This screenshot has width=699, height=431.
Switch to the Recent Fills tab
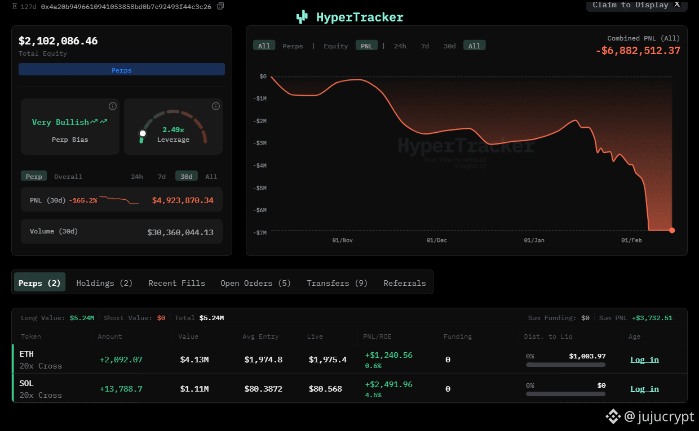(x=176, y=283)
